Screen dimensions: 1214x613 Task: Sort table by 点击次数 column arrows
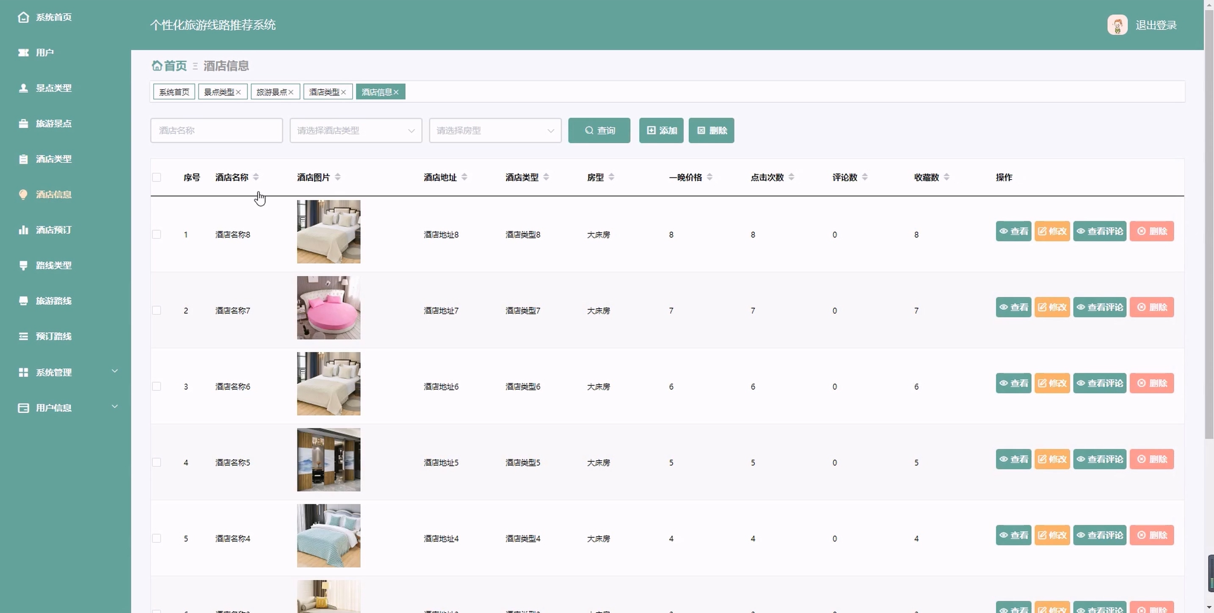coord(791,177)
